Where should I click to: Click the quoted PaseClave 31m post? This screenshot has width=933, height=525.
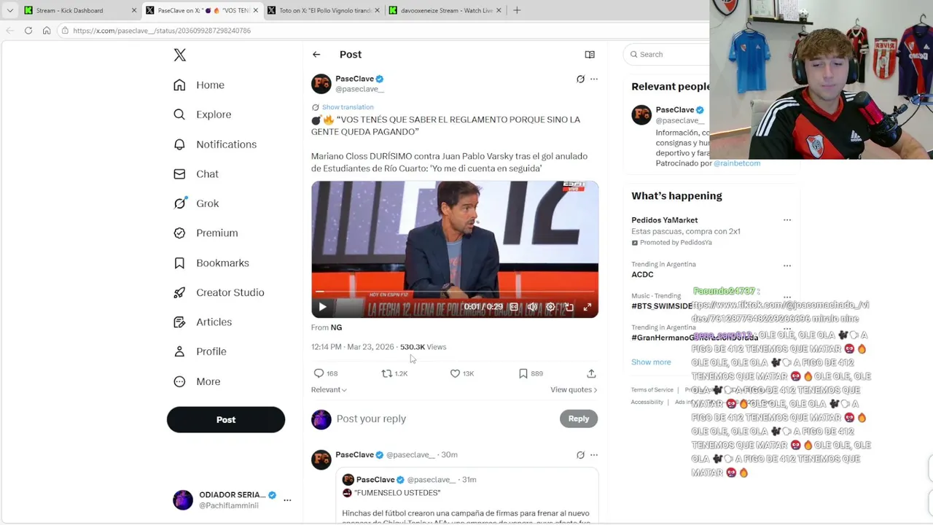466,497
